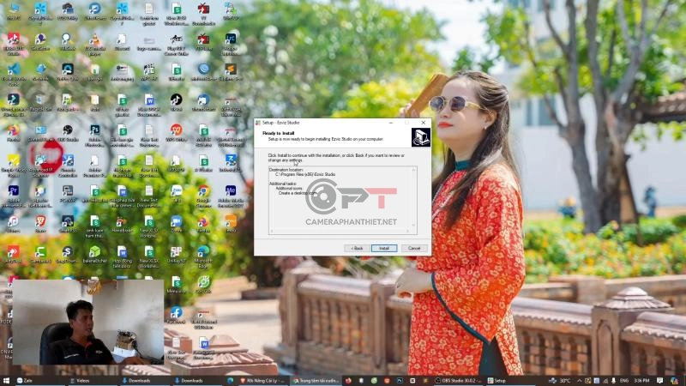Close the Setup - Ezviz Studio dialog
The height and width of the screenshot is (386, 686).
click(x=423, y=123)
